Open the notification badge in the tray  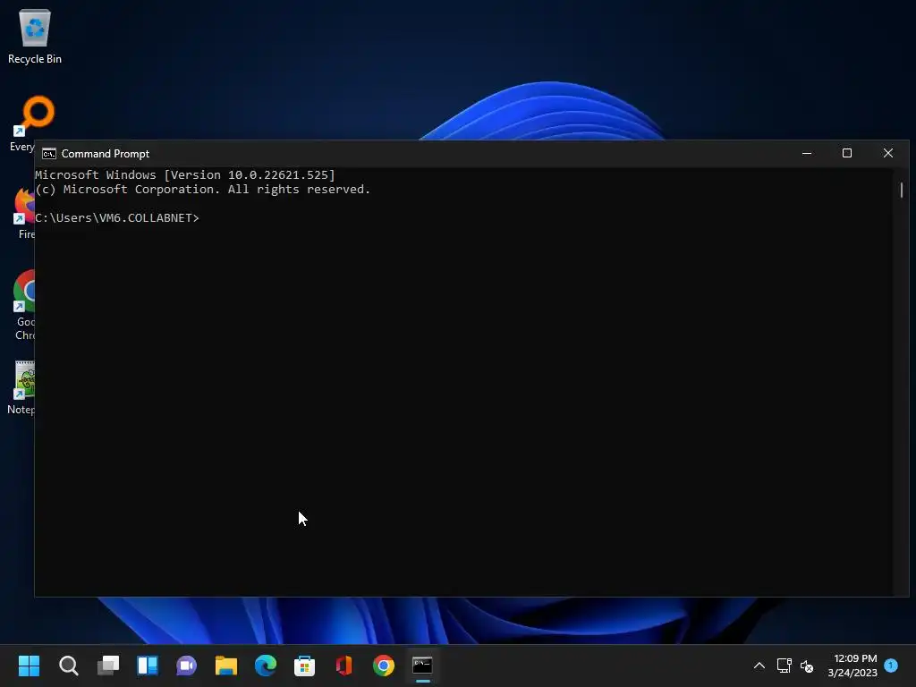click(891, 665)
